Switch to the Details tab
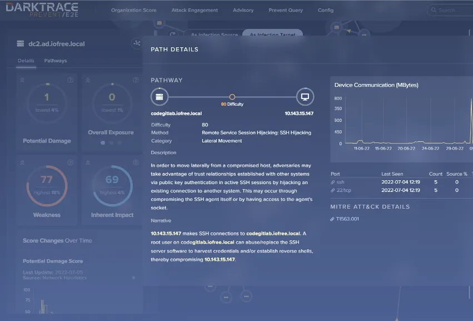The width and height of the screenshot is (473, 321). [26, 61]
